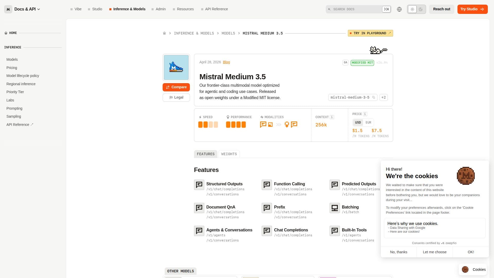Click the Mistral Medium sneaker thumbnail
The image size is (494, 278).
176,67
